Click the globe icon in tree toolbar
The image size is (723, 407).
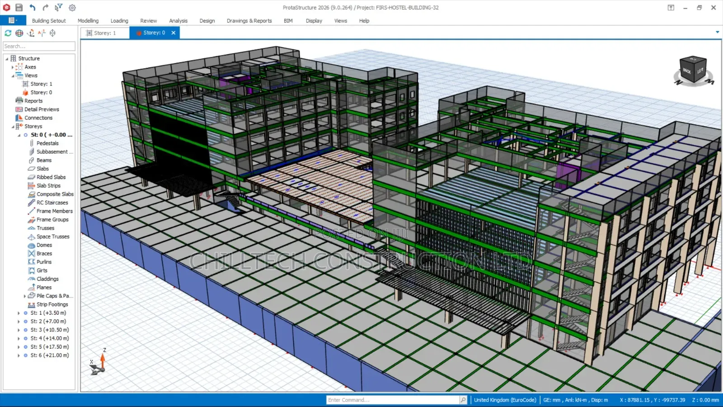tap(19, 33)
